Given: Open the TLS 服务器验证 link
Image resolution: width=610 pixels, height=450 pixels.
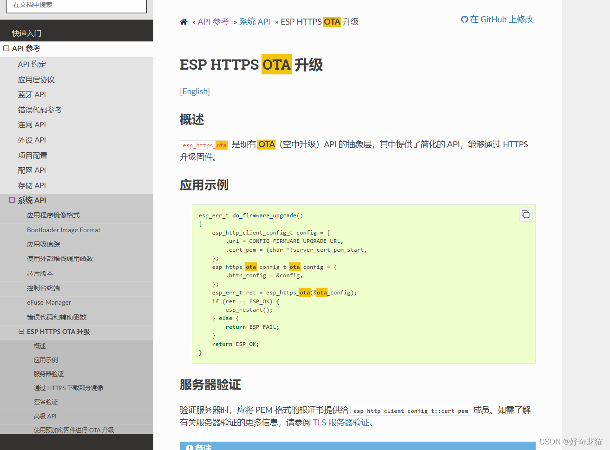Looking at the screenshot, I should coord(341,423).
